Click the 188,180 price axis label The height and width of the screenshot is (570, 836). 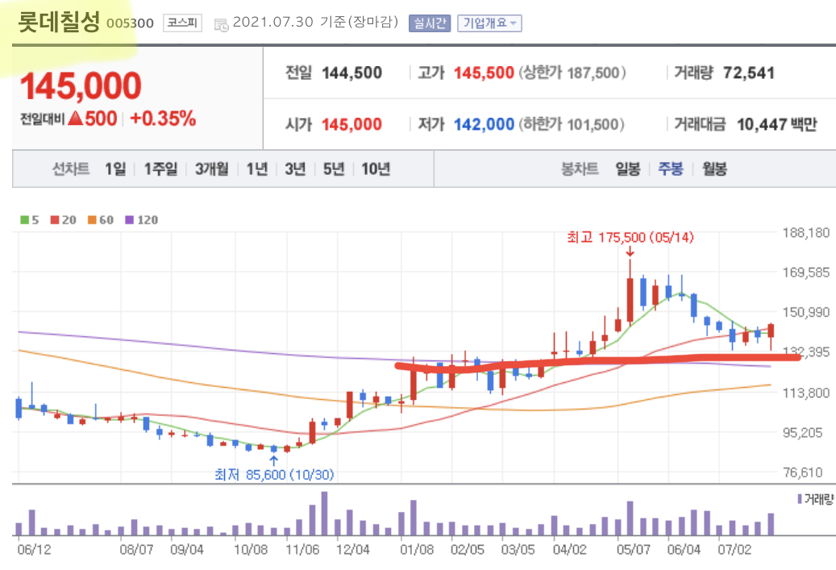pyautogui.click(x=805, y=233)
